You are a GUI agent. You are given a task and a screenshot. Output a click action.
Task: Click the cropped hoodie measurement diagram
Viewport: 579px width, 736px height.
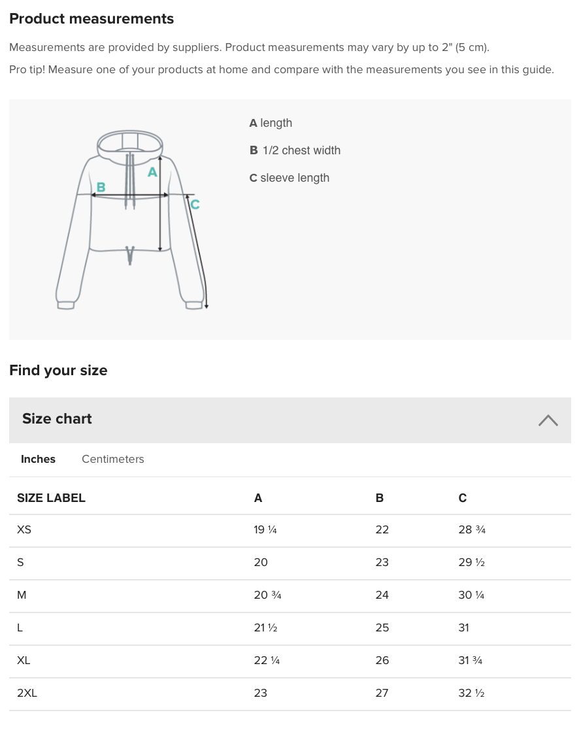131,220
